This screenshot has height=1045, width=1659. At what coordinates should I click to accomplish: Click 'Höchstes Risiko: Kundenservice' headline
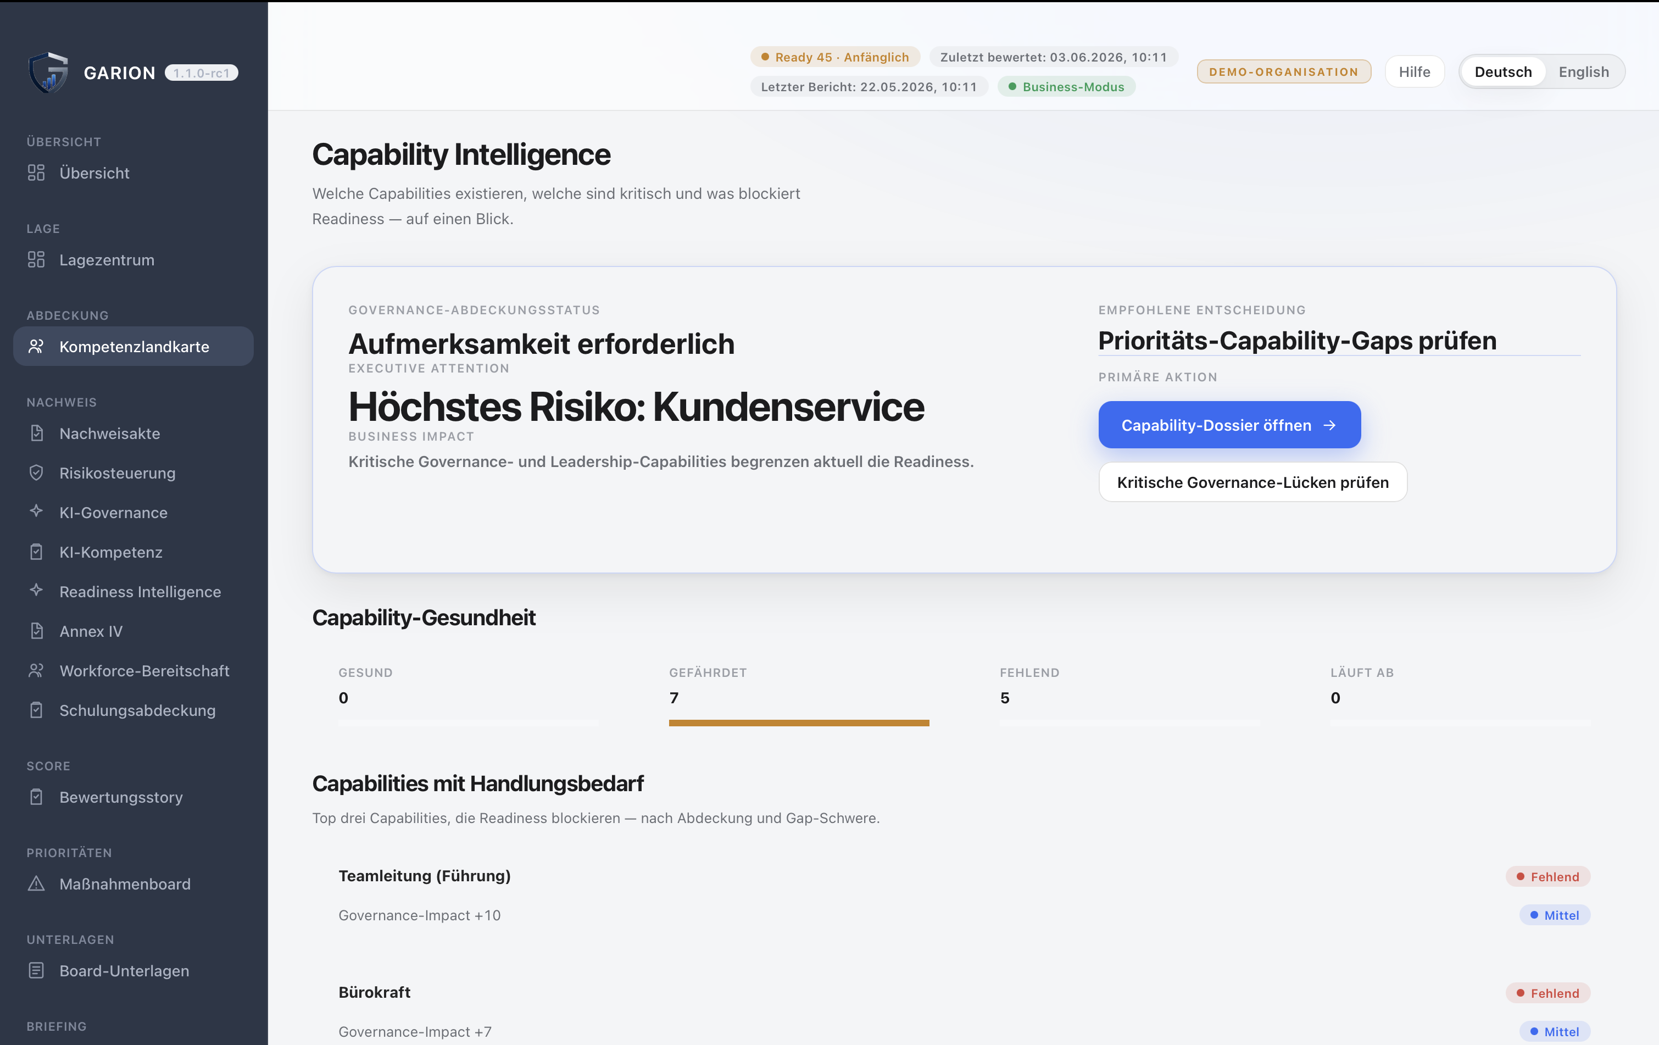tap(636, 407)
